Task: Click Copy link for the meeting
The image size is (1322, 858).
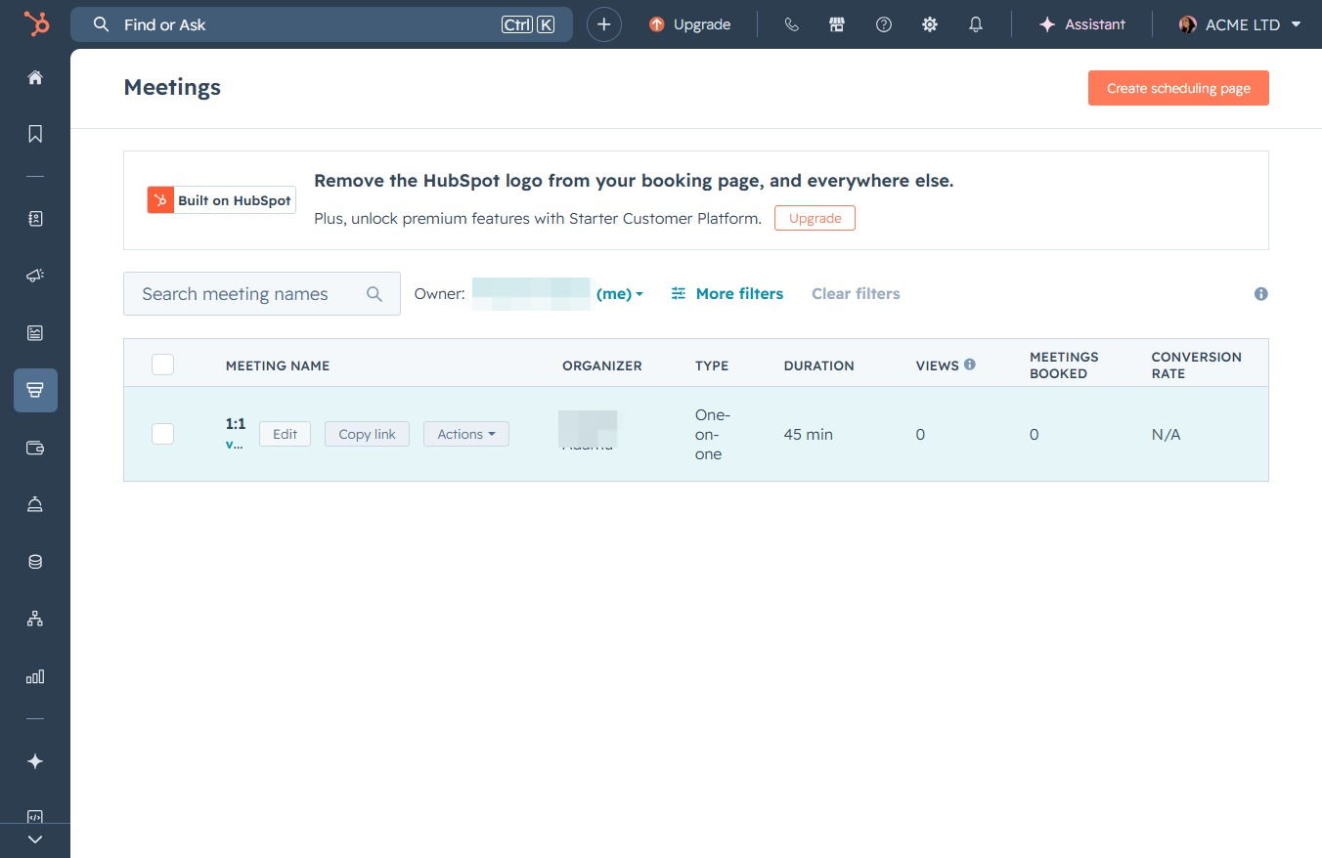Action: (x=367, y=434)
